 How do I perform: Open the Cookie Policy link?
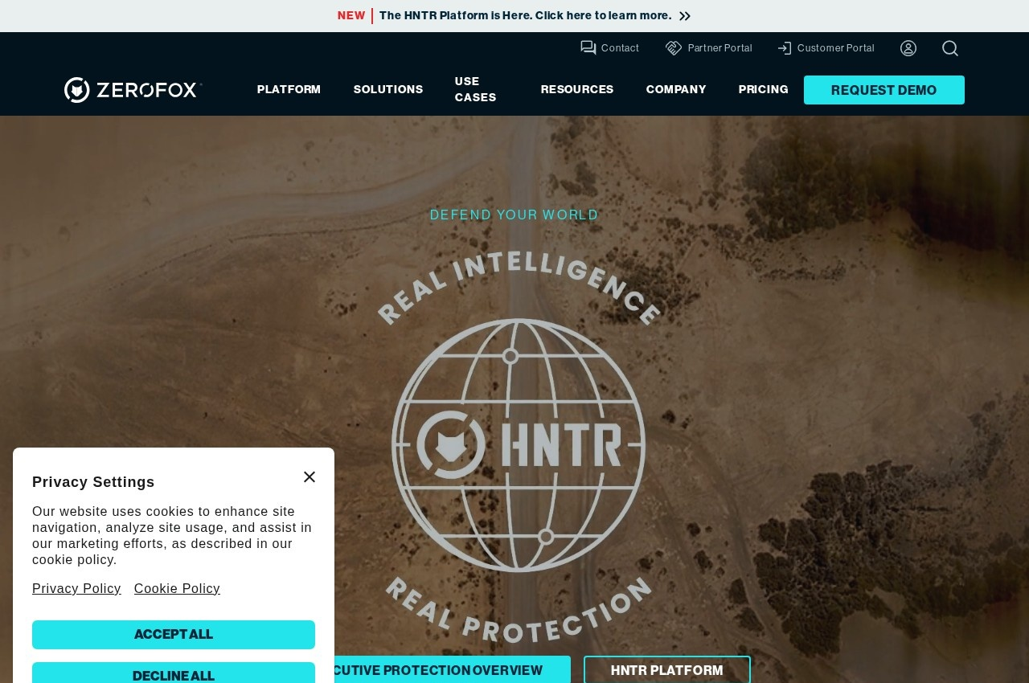click(177, 589)
